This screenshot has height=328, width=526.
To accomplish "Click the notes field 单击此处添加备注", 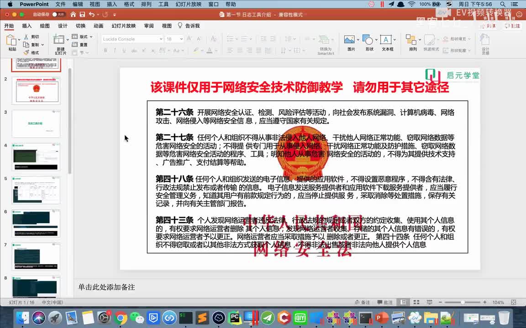I will click(107, 287).
